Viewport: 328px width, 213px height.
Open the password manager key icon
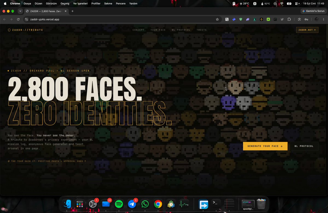[x=306, y=19]
